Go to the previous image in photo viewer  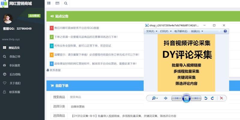point(176,98)
